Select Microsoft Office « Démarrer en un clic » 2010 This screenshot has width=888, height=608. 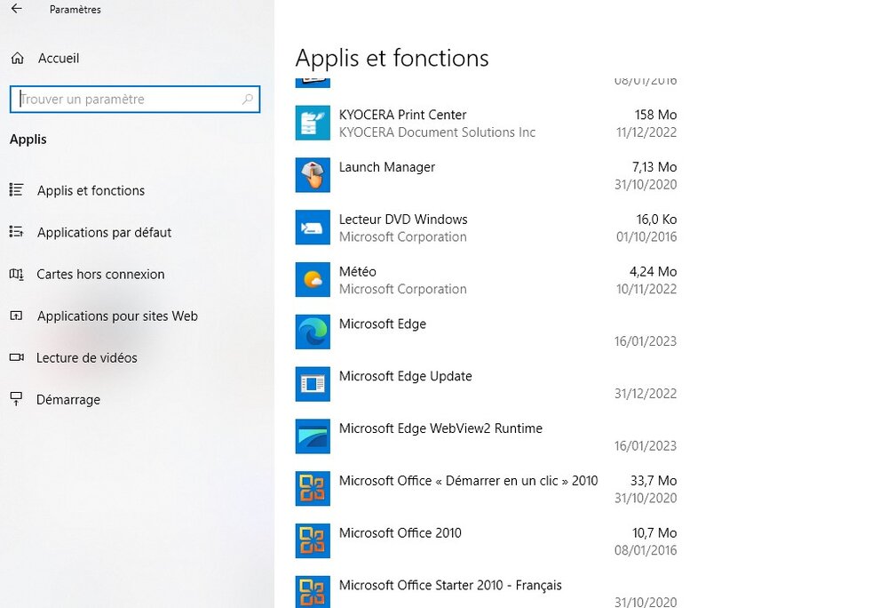click(x=468, y=481)
